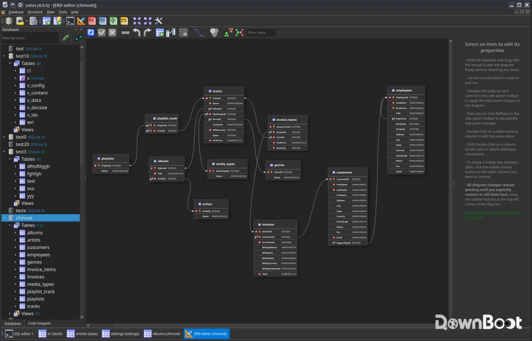Select the customers table header in diagram
The width and height of the screenshot is (532, 341).
(x=348, y=172)
